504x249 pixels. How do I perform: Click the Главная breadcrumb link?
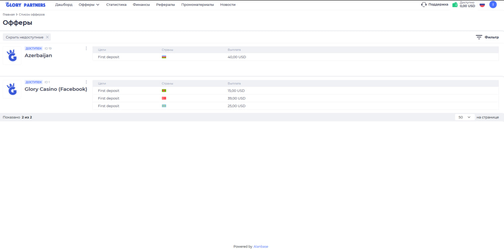tap(9, 15)
